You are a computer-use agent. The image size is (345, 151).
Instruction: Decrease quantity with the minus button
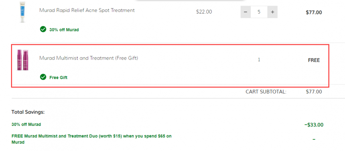[x=246, y=12]
